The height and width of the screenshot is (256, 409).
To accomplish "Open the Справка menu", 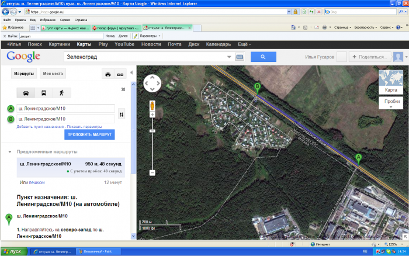I will point(81,20).
